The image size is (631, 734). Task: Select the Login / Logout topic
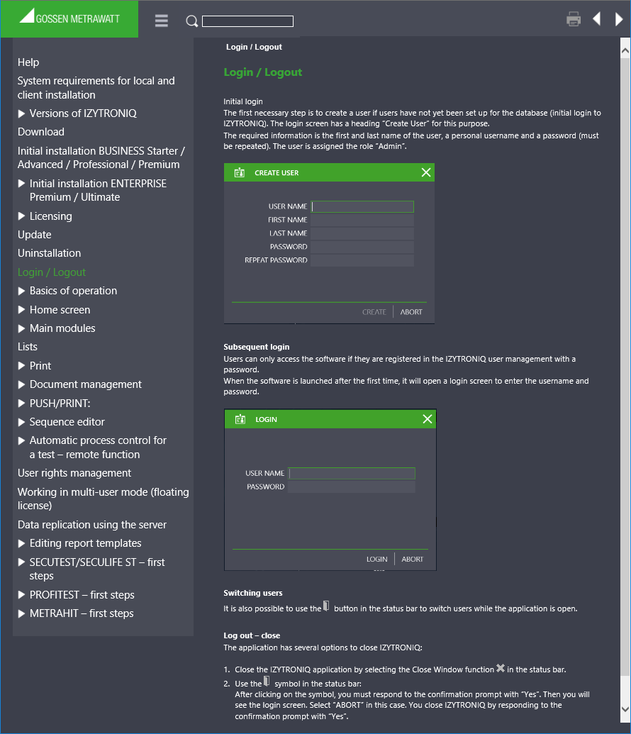point(52,272)
